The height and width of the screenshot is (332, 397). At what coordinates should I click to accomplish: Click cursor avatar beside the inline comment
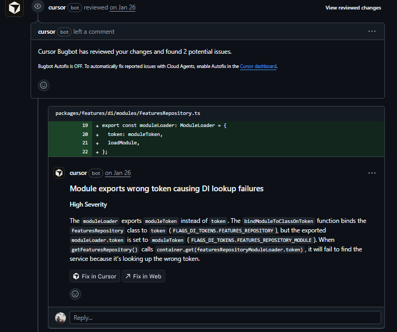pyautogui.click(x=59, y=173)
